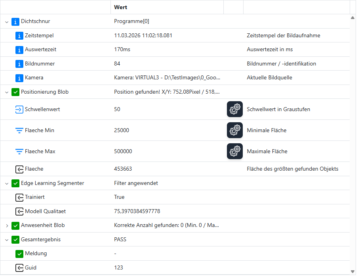This screenshot has height=277, width=358.
Task: Click the info icon beside Kamera
Action: 19,78
